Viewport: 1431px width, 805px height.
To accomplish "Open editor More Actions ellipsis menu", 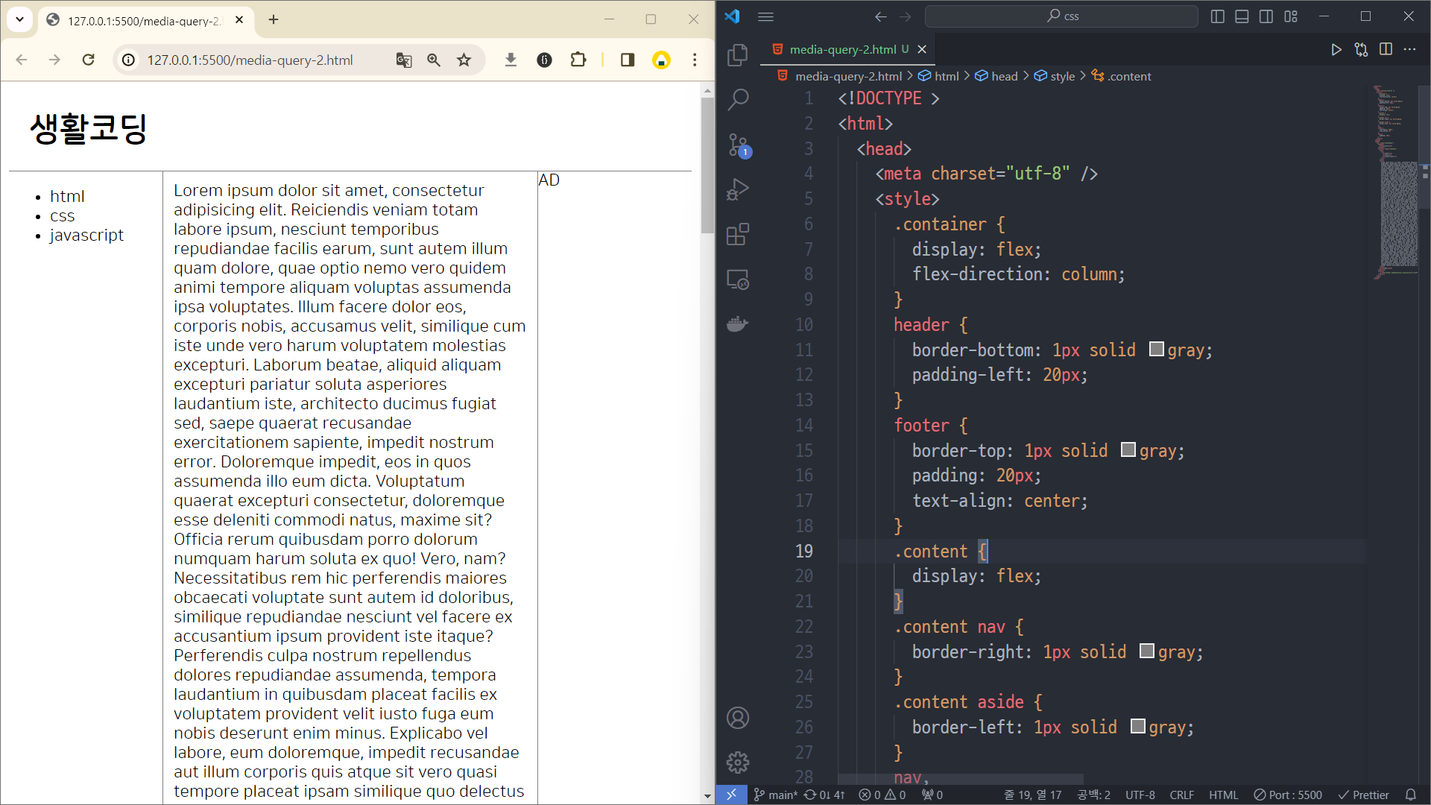I will (x=1409, y=49).
